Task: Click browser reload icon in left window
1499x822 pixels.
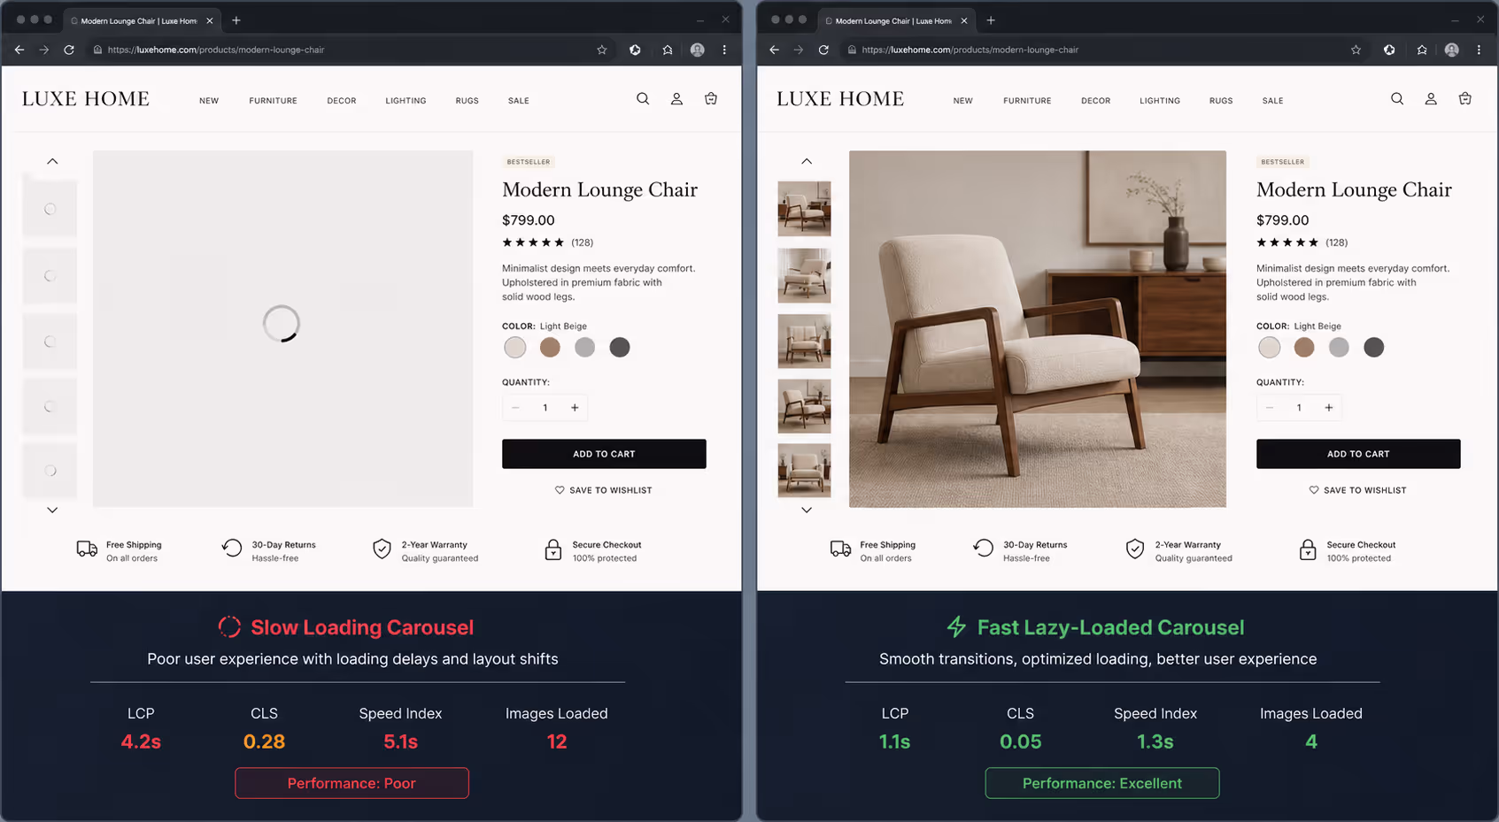Action: click(x=69, y=50)
